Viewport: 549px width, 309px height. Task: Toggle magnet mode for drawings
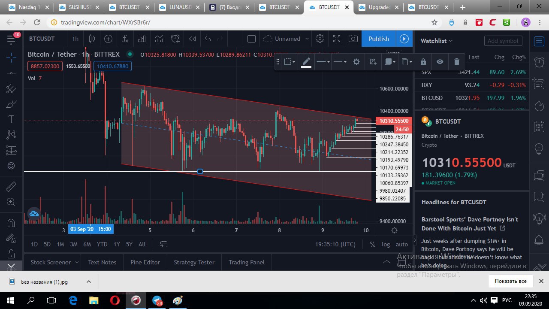pyautogui.click(x=11, y=223)
